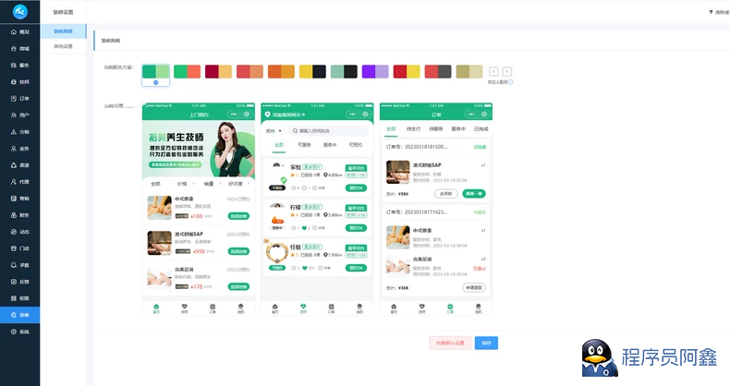The image size is (730, 386).
Task: Click the second custom color picker box
Action: [506, 71]
